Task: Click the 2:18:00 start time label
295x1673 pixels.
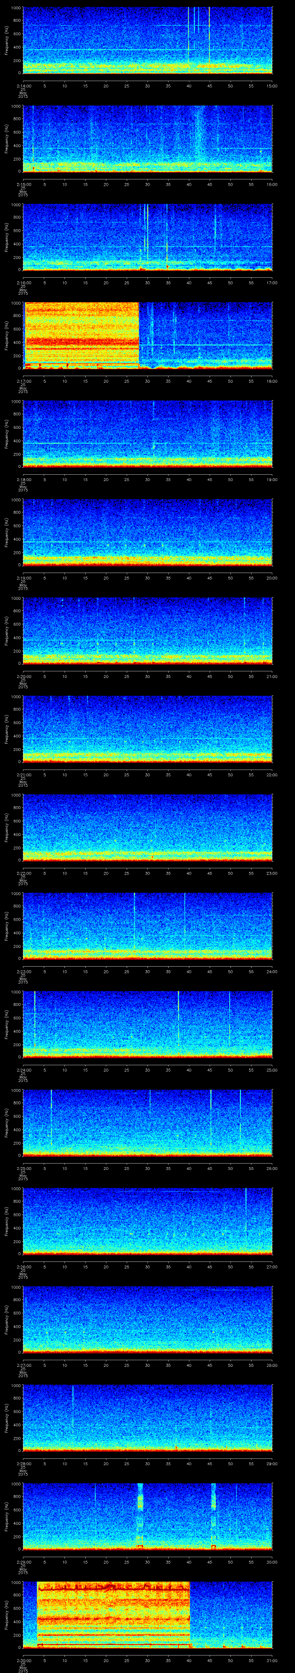Action: pos(23,479)
